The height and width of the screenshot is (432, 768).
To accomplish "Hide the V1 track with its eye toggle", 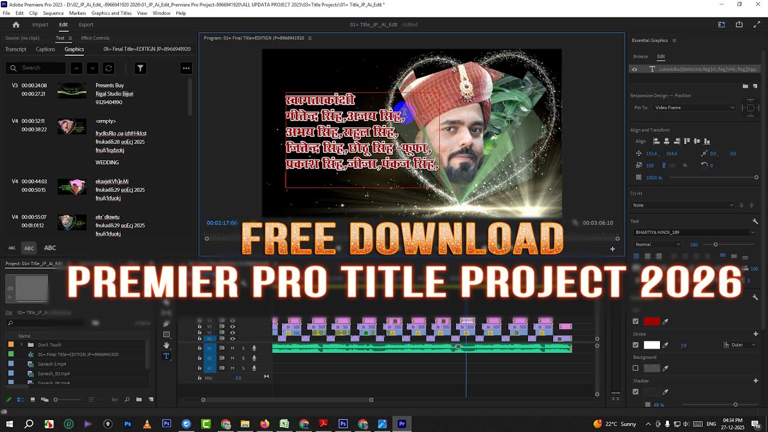I will [233, 339].
